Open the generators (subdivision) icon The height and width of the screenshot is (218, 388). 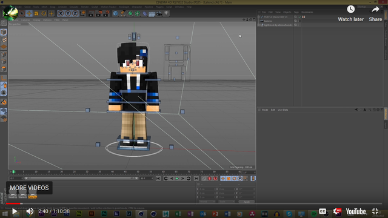(130, 13)
